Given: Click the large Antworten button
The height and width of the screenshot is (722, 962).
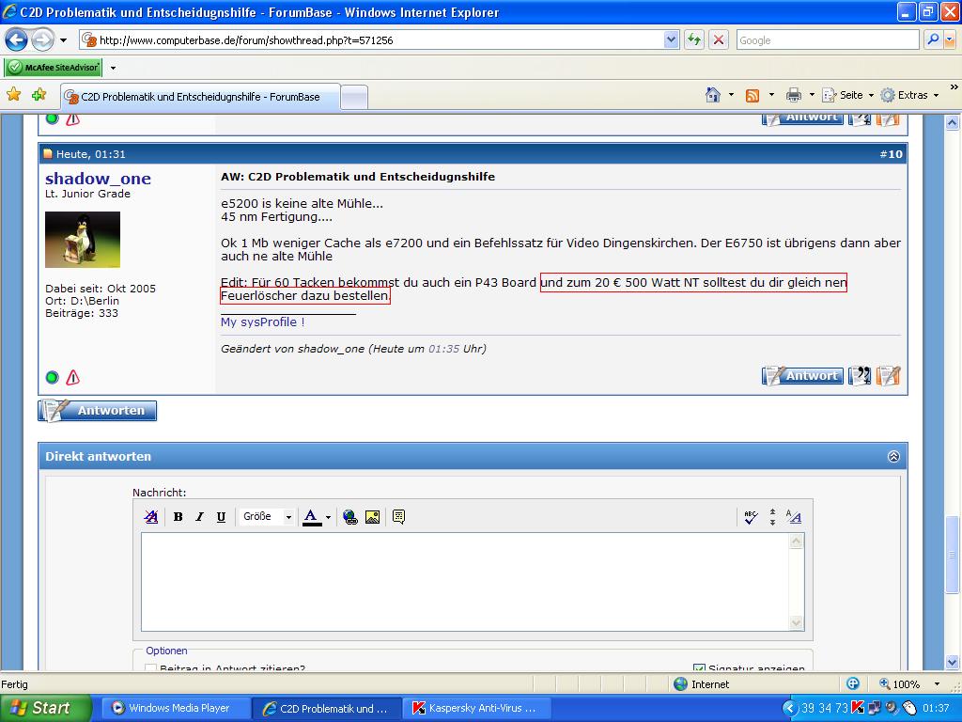Looking at the screenshot, I should 98,411.
